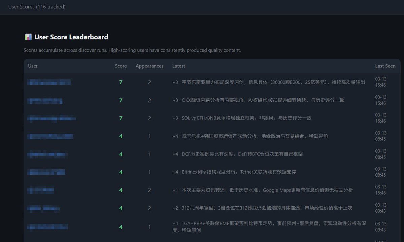404x242 pixels.
Task: Click 03-13 08:45 timestamp in the 氦气危机 row
Action: point(381,136)
